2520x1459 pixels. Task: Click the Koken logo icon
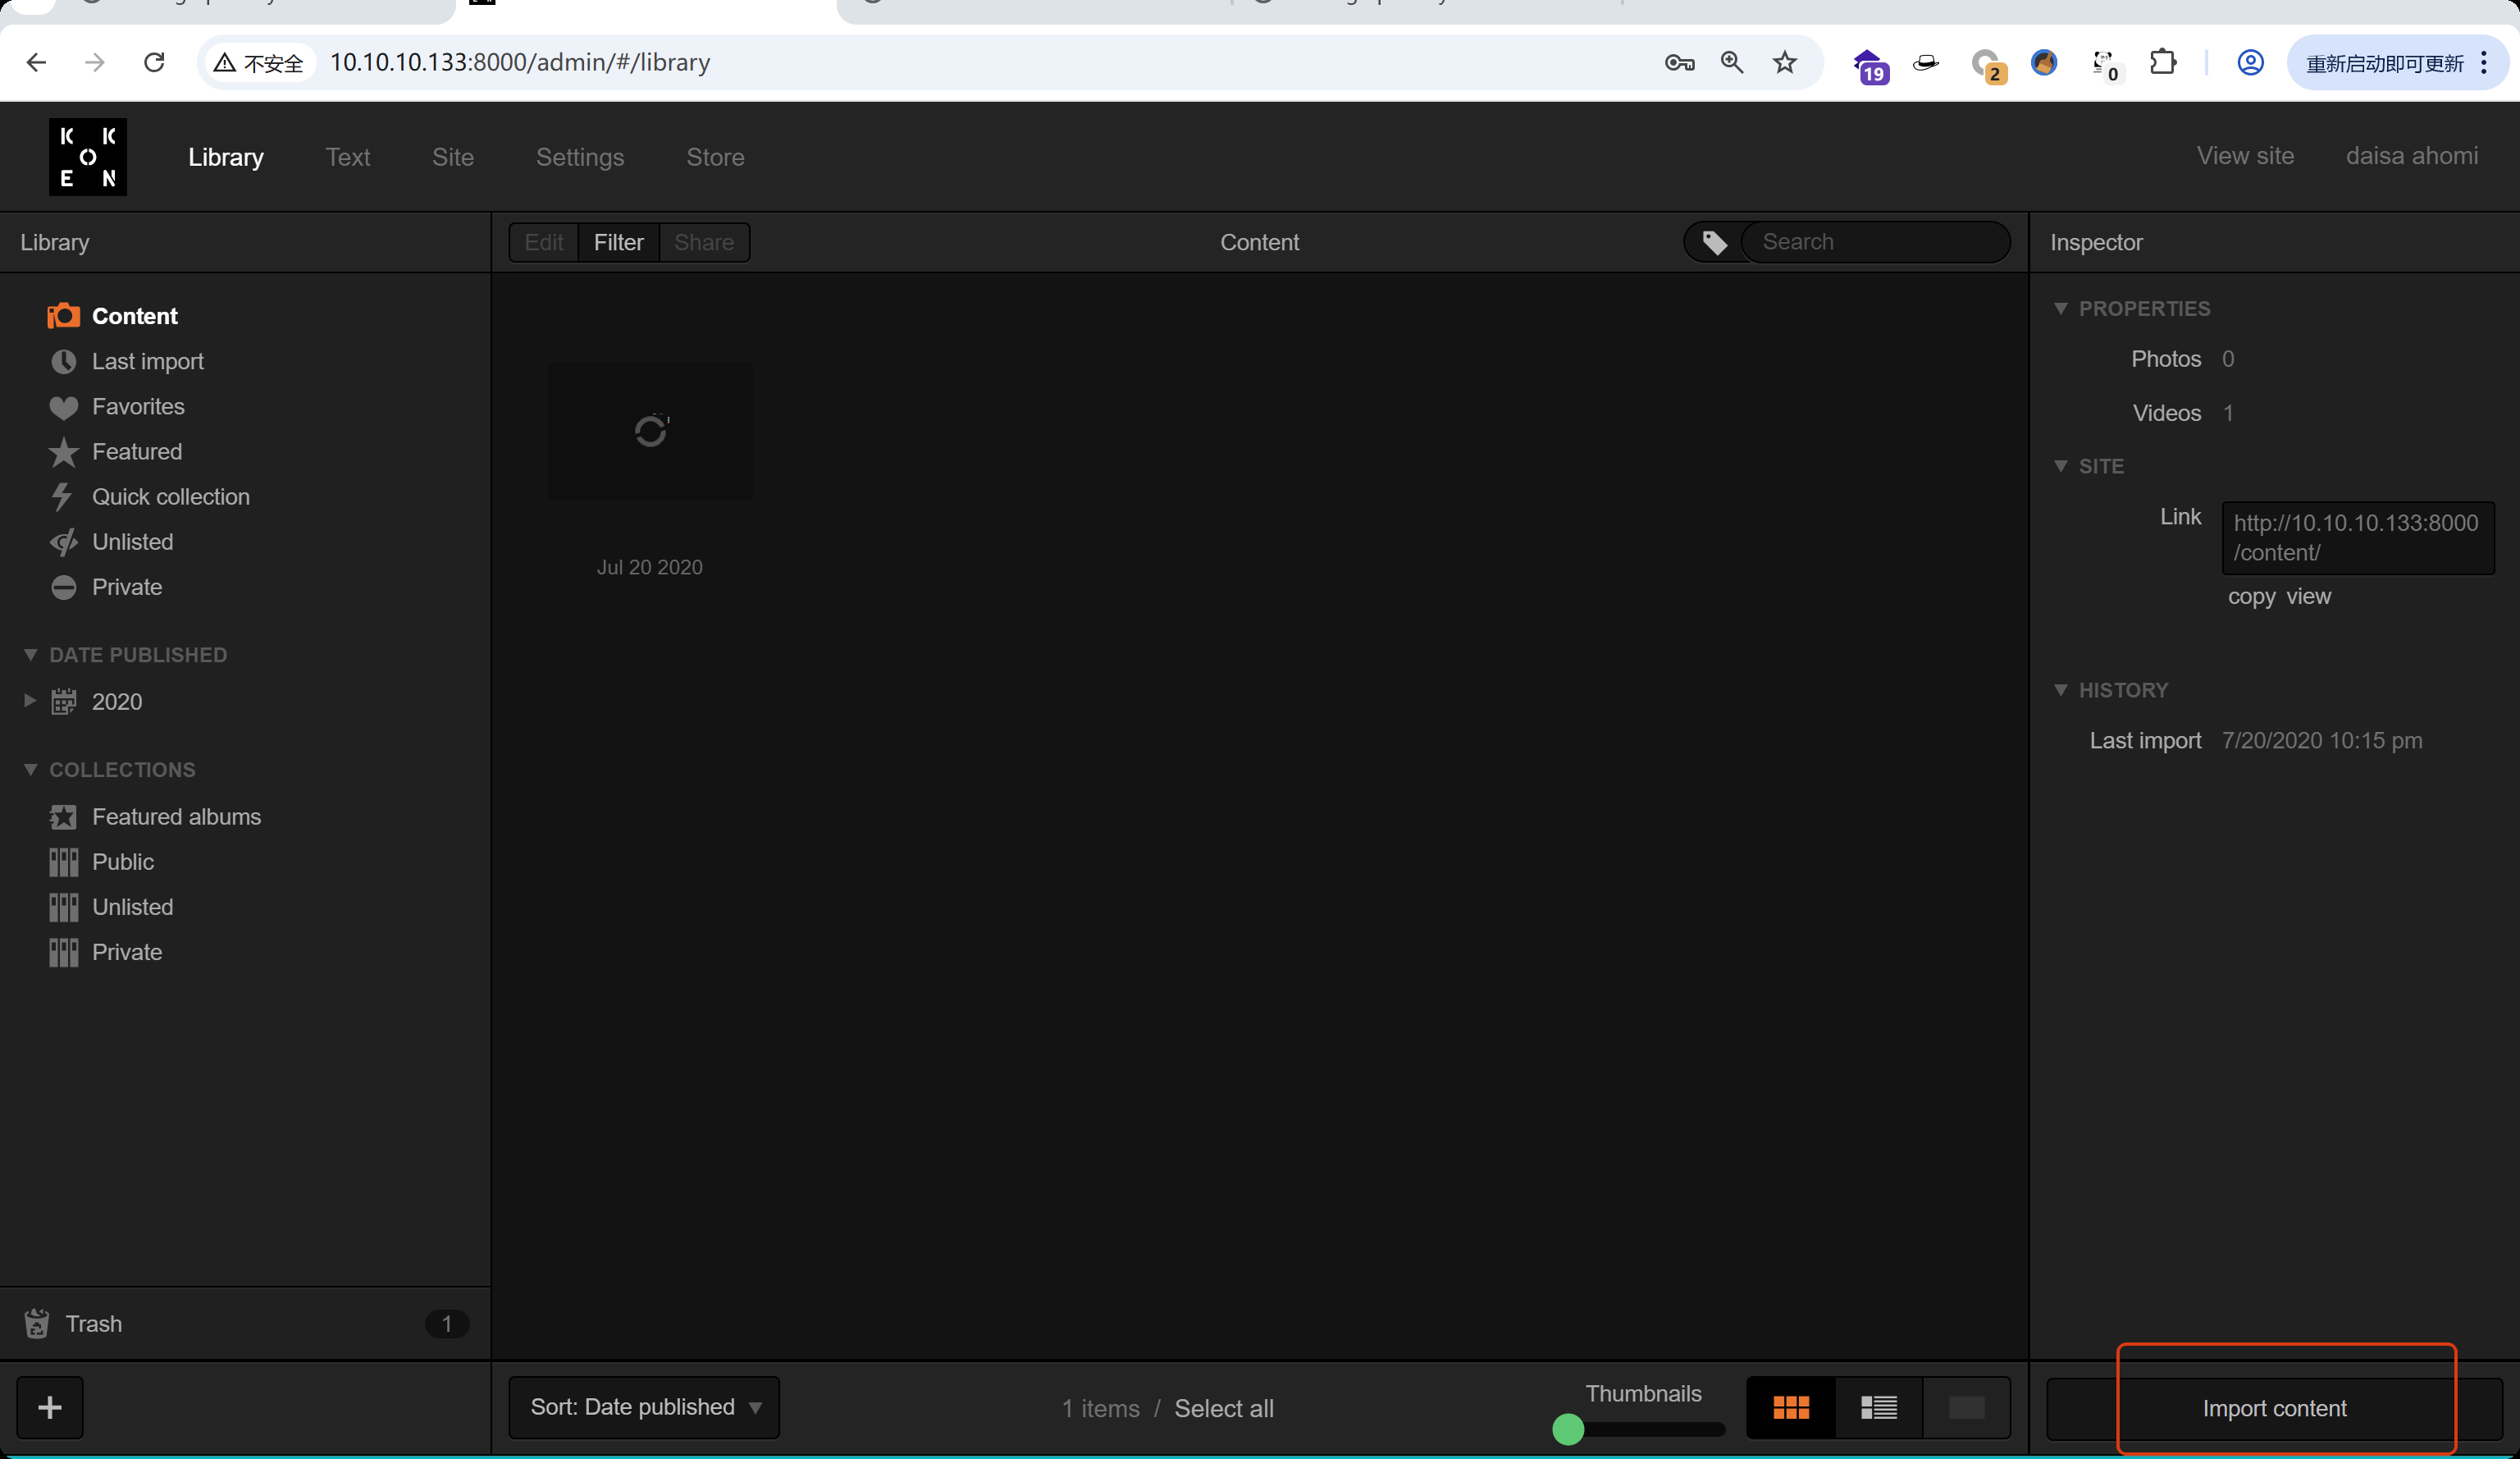(x=88, y=157)
